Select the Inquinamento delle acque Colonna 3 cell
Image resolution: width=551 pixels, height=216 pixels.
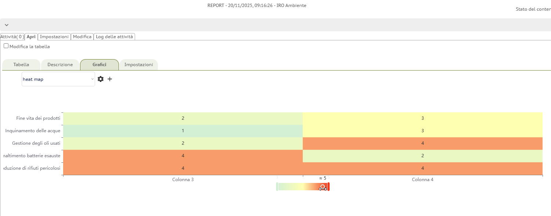[183, 131]
